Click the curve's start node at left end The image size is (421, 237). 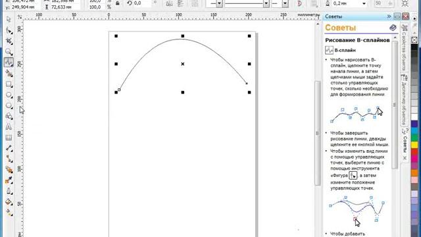[119, 90]
